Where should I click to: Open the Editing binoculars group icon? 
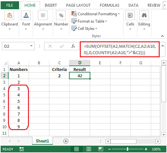click(144, 15)
